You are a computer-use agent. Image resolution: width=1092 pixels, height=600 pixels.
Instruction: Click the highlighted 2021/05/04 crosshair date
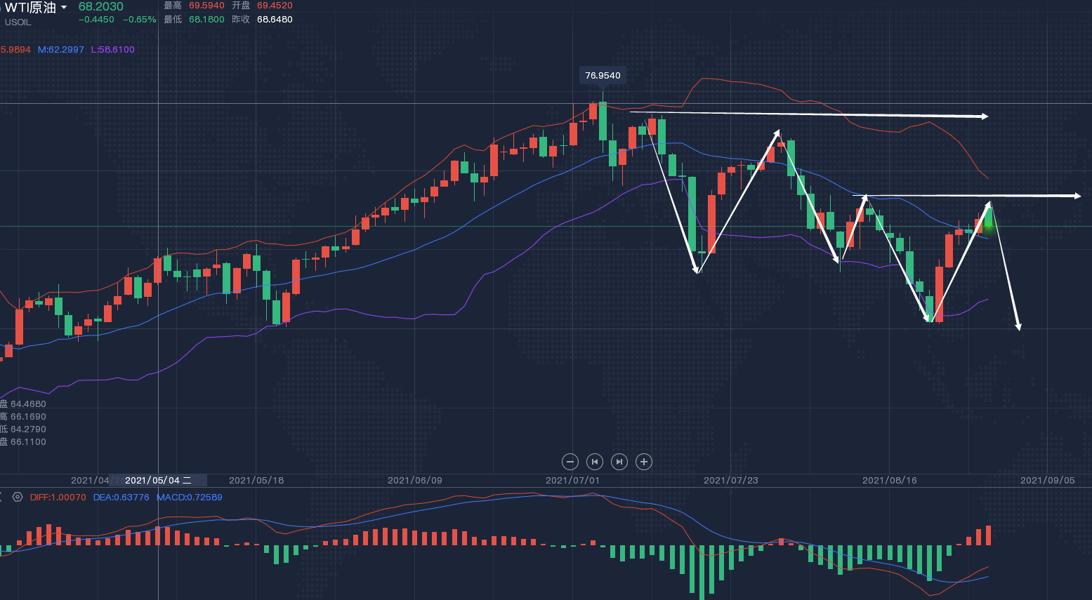pyautogui.click(x=158, y=481)
